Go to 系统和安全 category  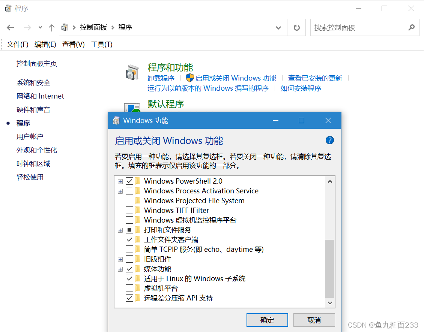[33, 83]
